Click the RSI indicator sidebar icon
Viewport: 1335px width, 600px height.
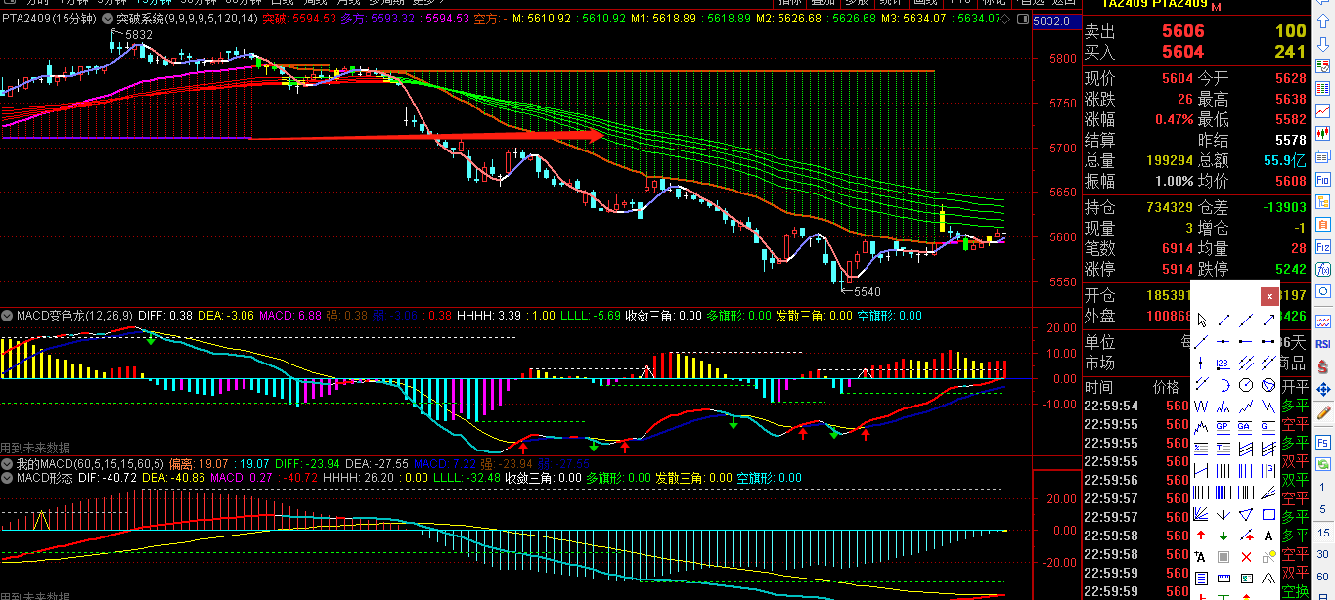(x=1323, y=344)
